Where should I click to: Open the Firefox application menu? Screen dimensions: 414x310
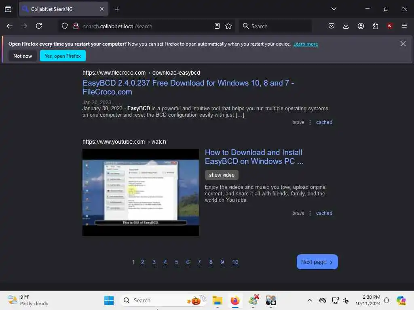tap(404, 26)
